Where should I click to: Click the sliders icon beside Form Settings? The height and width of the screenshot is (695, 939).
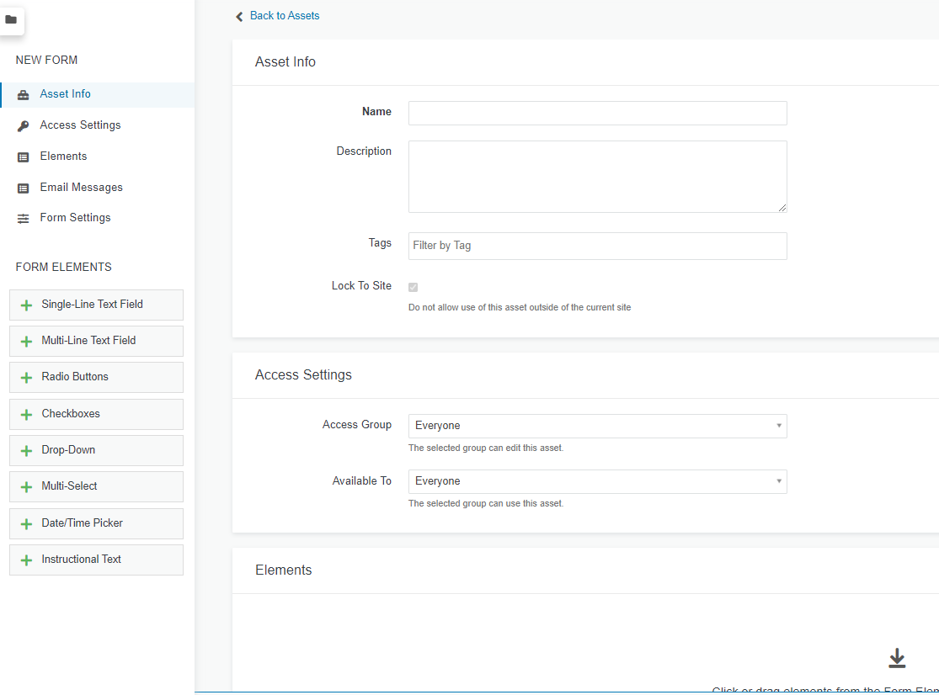point(24,219)
